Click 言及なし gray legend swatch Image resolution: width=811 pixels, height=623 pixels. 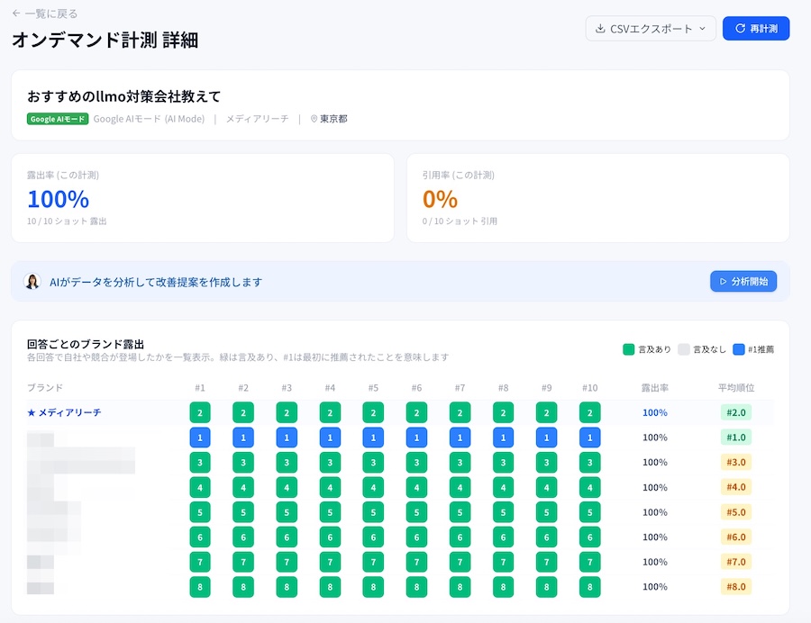click(x=684, y=349)
